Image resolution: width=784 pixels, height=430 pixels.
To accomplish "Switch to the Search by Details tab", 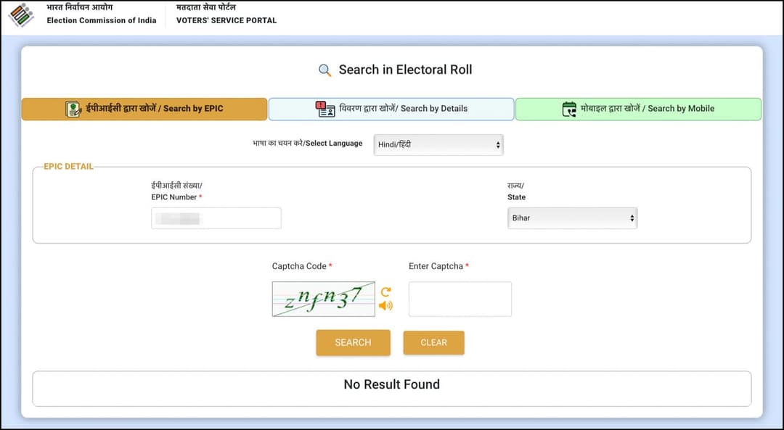I will pyautogui.click(x=391, y=109).
